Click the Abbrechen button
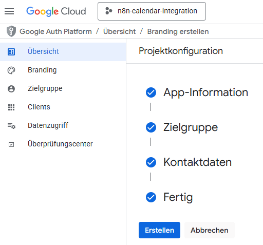Image resolution: width=263 pixels, height=245 pixels. coord(210,230)
